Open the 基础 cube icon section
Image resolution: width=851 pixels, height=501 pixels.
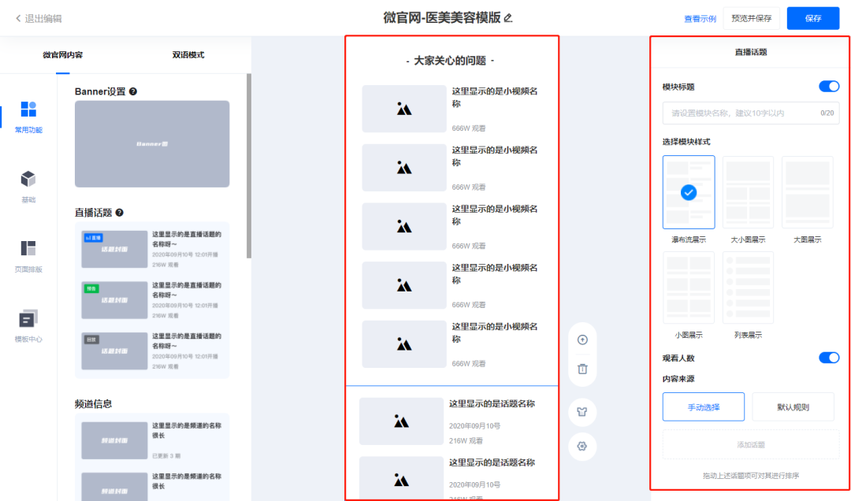[28, 179]
